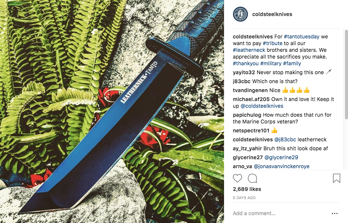Open coldsteelknives profile avatar

pyautogui.click(x=240, y=14)
